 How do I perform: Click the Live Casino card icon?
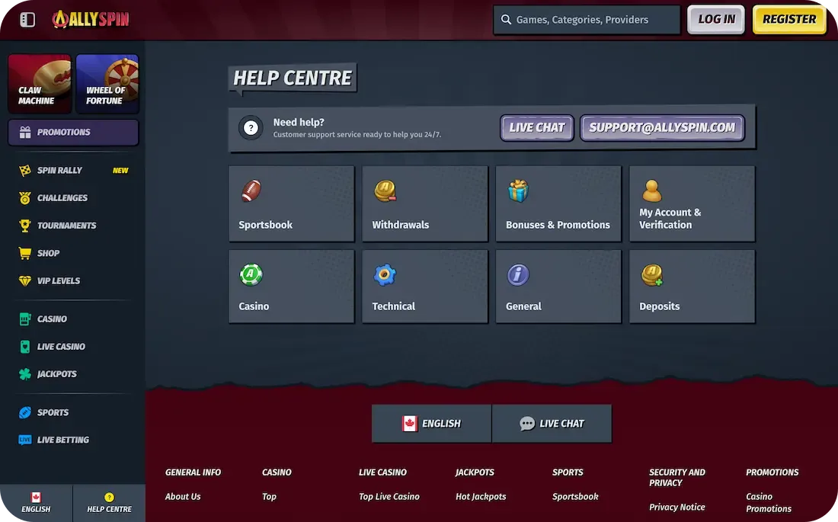(x=25, y=347)
